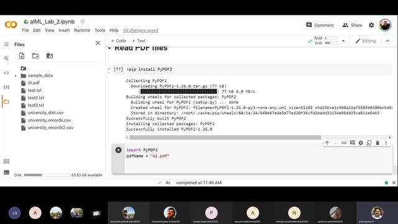Add a new Code cell
Image resolution: width=398 pixels, height=224 pixels.
[119, 41]
